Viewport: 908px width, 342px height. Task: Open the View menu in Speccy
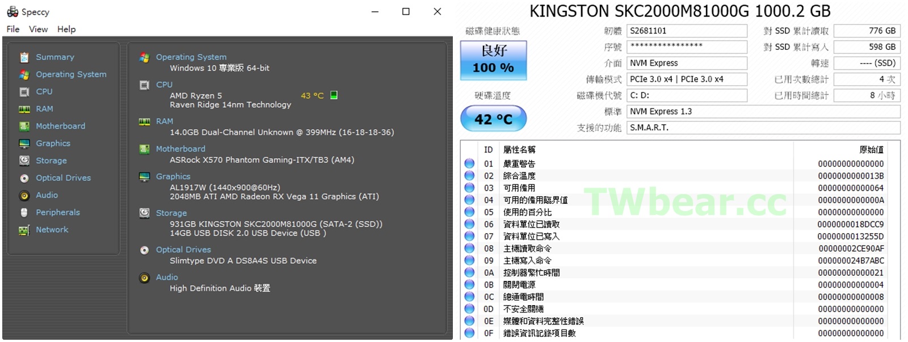tap(39, 29)
